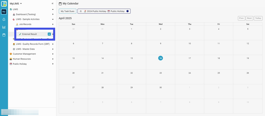Click the Wed column header
This screenshot has height=116, width=265.
pos(160,24)
